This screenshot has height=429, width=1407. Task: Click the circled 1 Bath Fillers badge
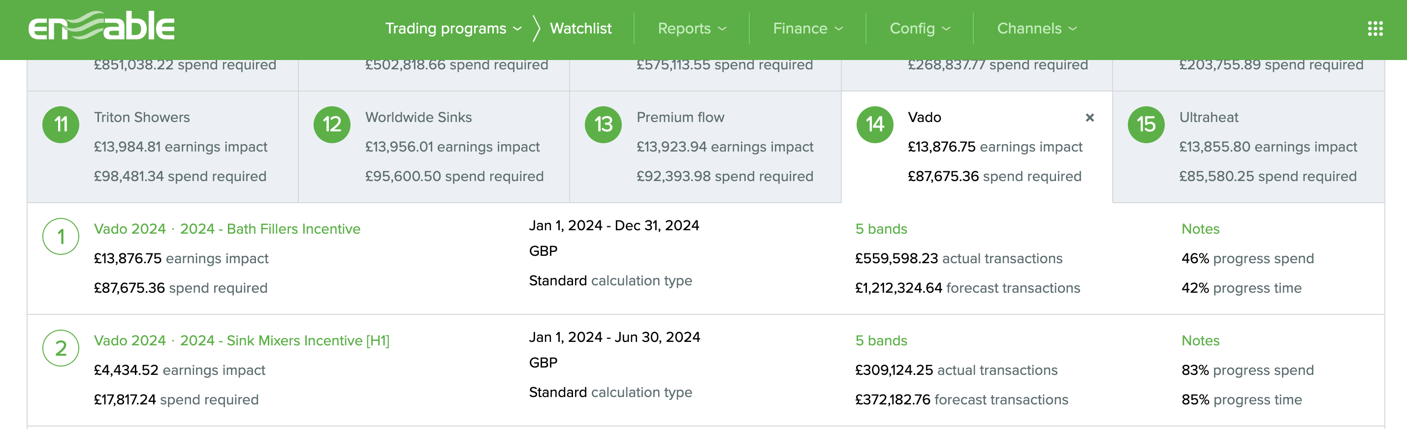point(61,236)
